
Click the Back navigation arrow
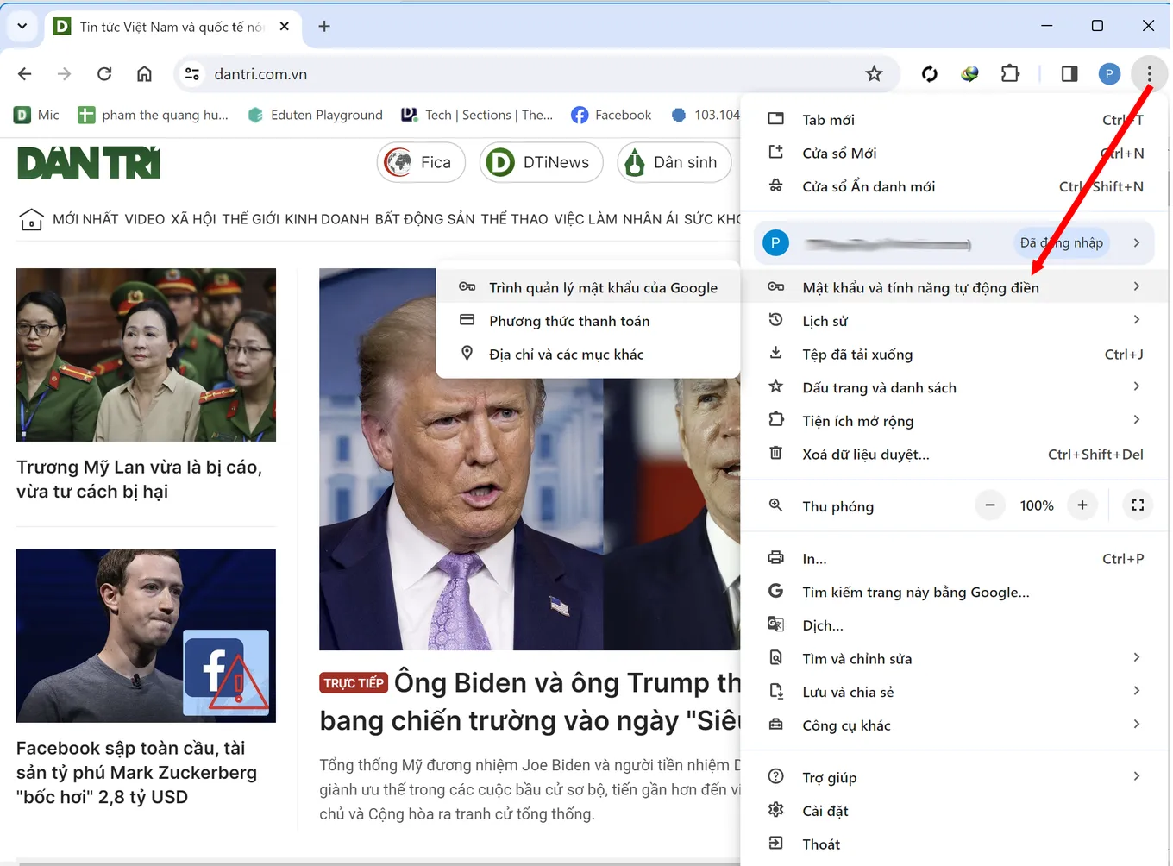pyautogui.click(x=24, y=74)
